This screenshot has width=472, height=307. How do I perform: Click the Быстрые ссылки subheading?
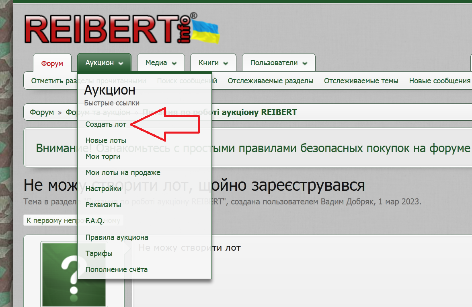pos(112,103)
